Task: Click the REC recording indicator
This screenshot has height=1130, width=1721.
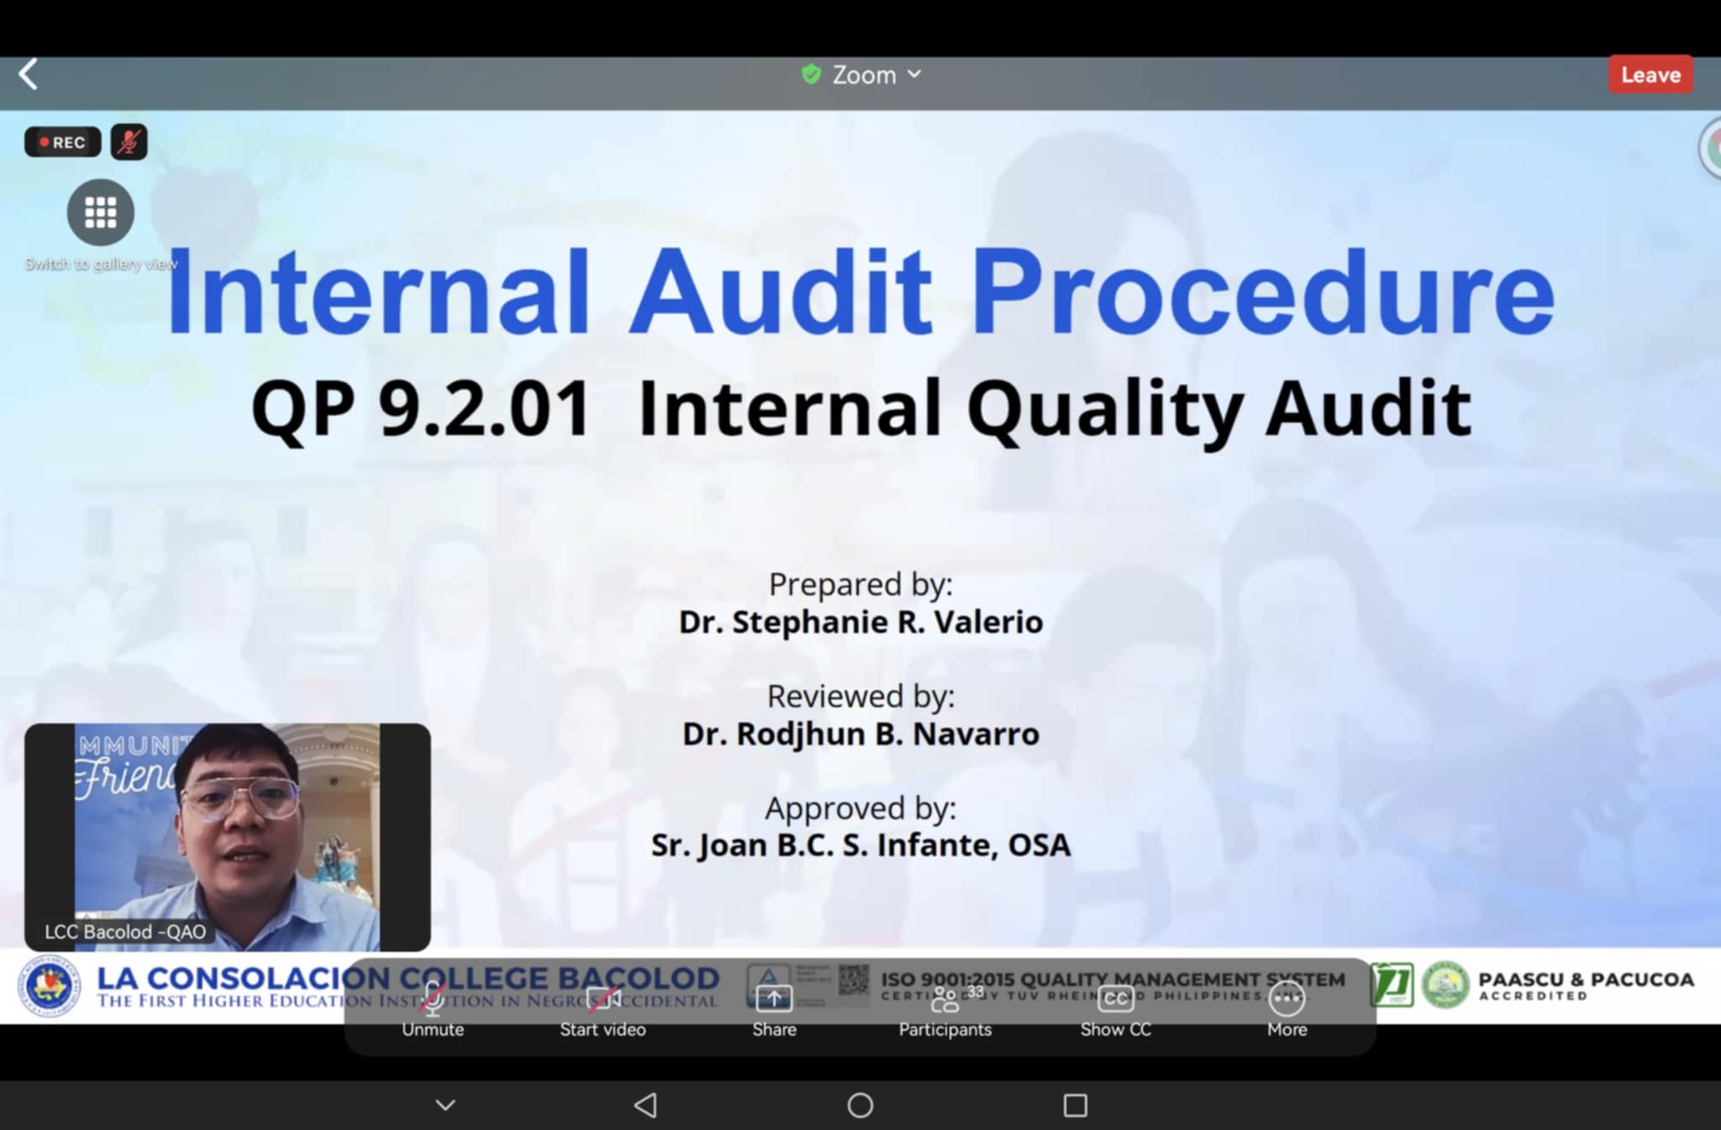Action: pyautogui.click(x=63, y=142)
